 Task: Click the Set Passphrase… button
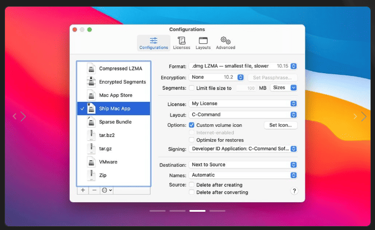tap(272, 78)
